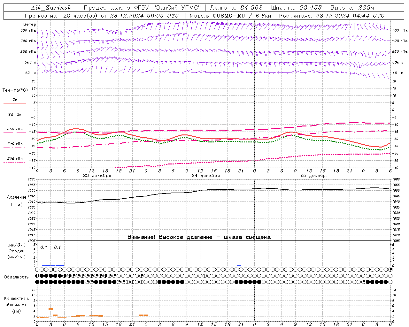Click the Осадки precipitation label

(x=17, y=251)
